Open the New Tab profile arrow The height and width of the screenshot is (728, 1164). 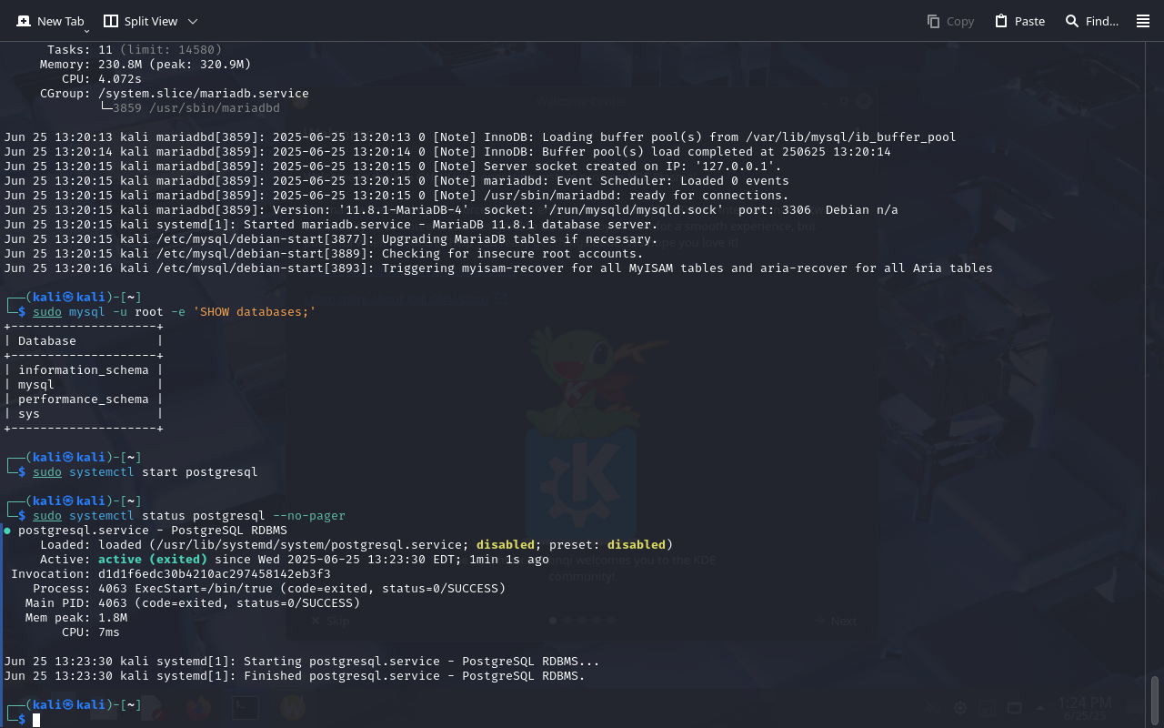[85, 30]
